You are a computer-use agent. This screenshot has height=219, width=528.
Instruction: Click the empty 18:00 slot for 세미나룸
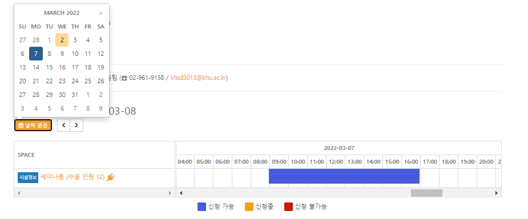pos(449,177)
